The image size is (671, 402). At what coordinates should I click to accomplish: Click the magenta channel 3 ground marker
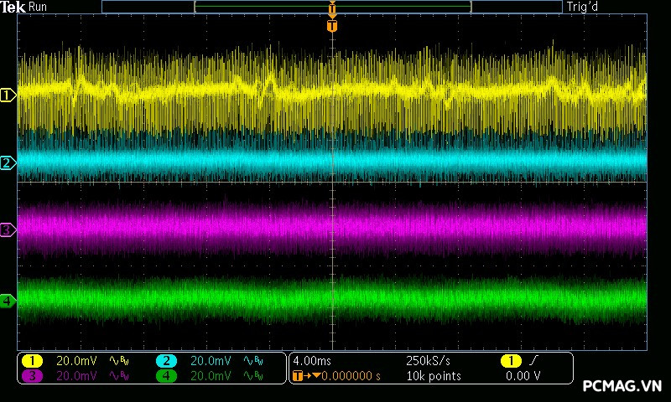point(8,229)
